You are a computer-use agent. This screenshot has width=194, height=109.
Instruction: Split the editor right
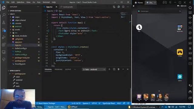[x=123, y=7]
